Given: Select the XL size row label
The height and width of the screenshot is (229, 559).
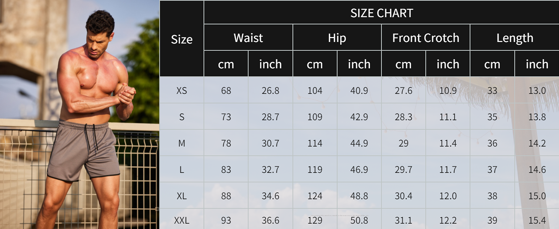Looking at the screenshot, I should pyautogui.click(x=182, y=196).
